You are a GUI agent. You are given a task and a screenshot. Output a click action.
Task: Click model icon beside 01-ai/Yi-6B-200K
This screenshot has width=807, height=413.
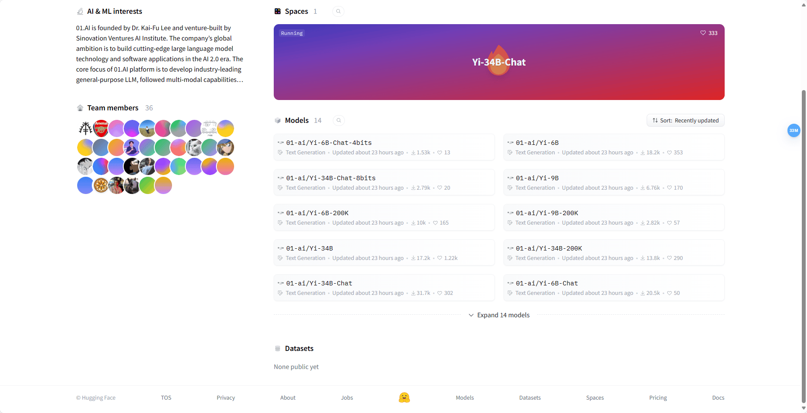[x=281, y=213]
